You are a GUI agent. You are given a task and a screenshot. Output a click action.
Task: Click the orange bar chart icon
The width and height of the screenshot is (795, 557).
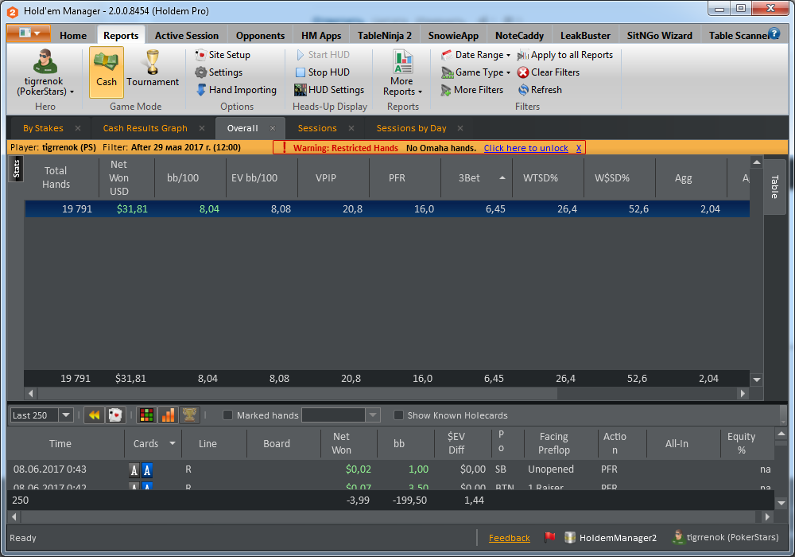point(169,415)
